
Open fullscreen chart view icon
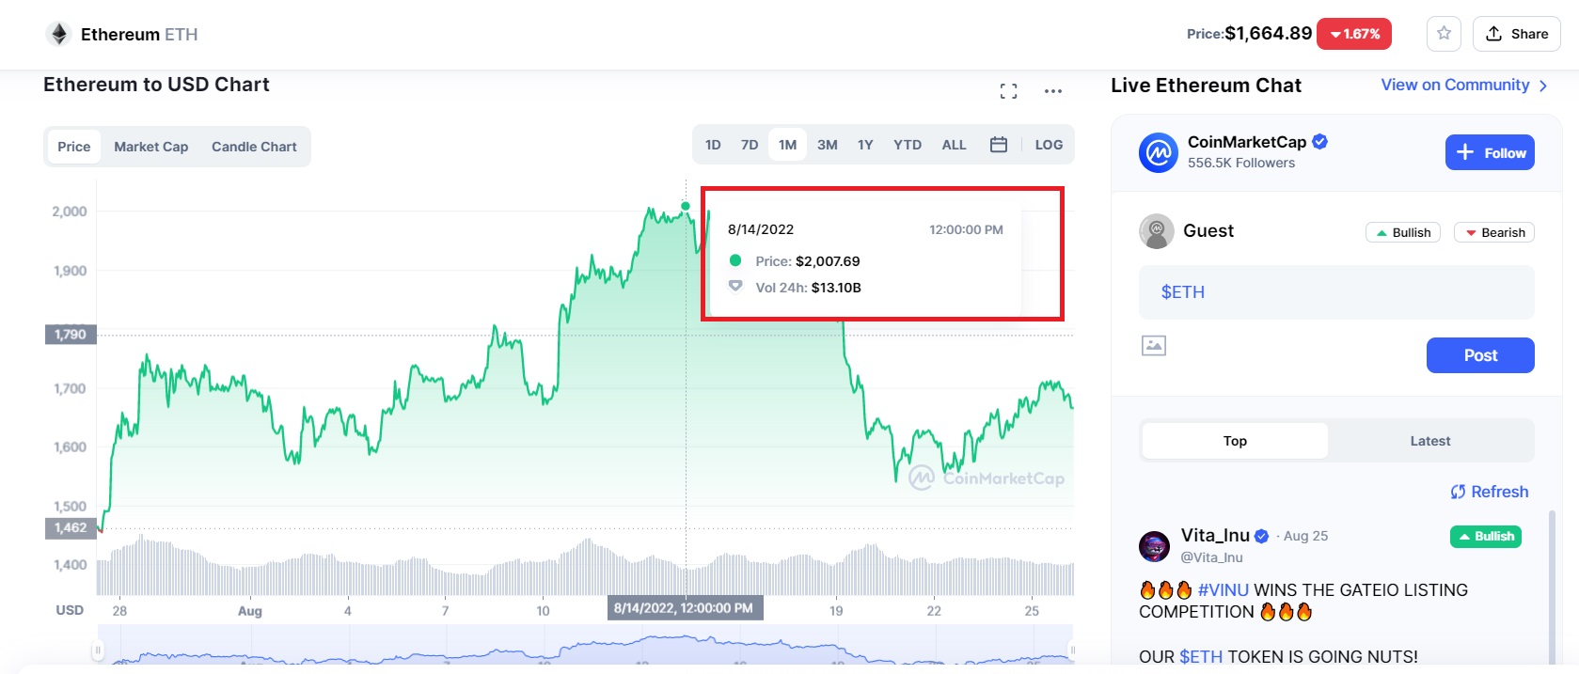(x=1009, y=91)
